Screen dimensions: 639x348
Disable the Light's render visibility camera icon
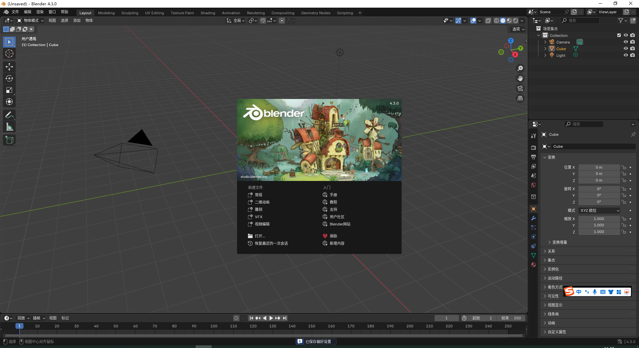click(x=633, y=55)
